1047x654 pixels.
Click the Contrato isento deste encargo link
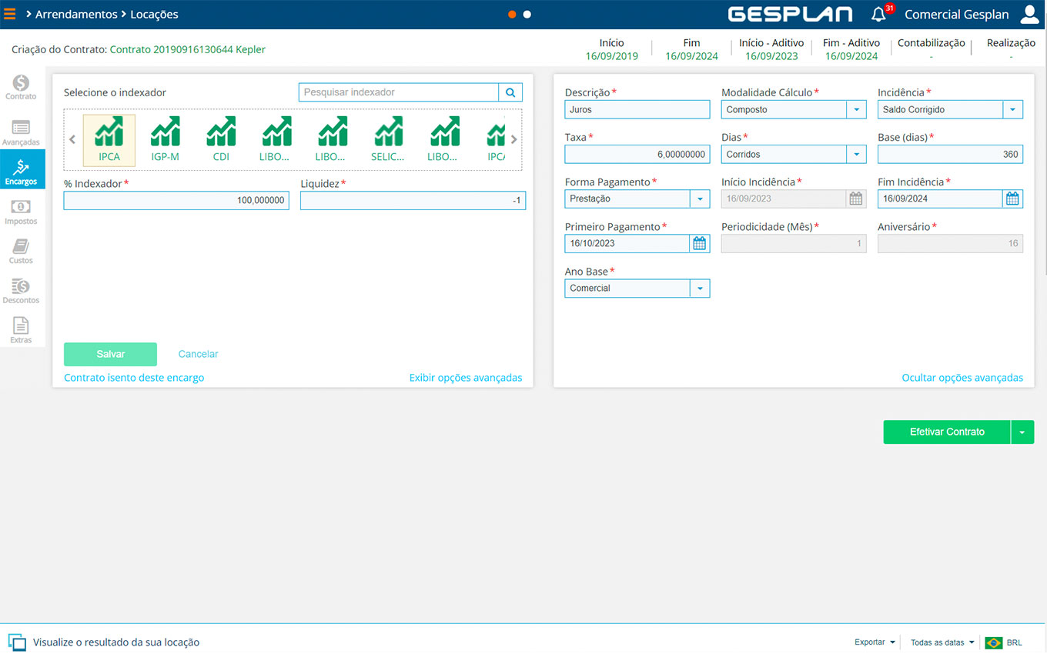(x=134, y=378)
